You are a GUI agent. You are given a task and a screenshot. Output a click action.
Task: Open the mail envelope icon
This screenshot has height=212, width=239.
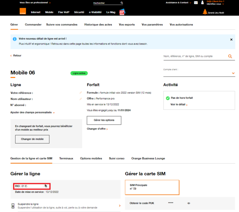tap(196, 3)
